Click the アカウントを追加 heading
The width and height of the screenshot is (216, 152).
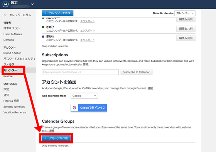tap(59, 82)
